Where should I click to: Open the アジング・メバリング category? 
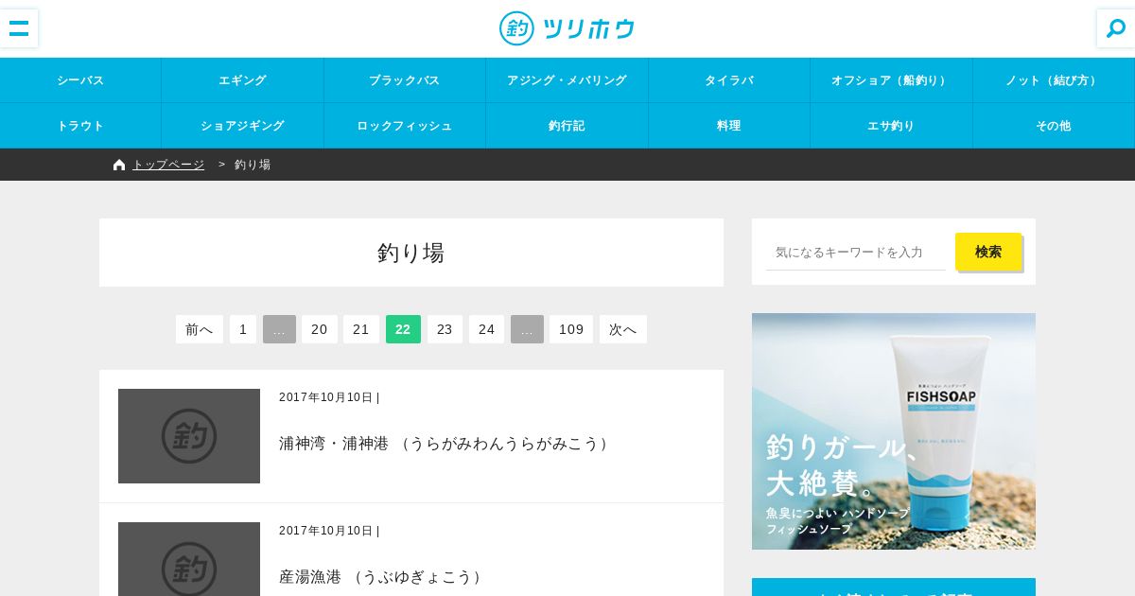567,80
